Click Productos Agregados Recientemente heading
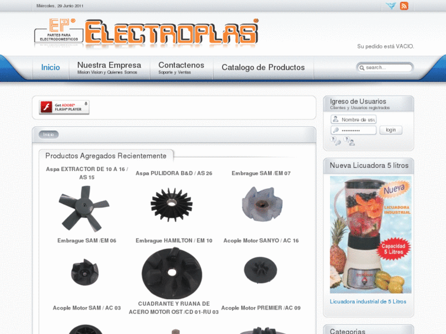 pyautogui.click(x=106, y=156)
